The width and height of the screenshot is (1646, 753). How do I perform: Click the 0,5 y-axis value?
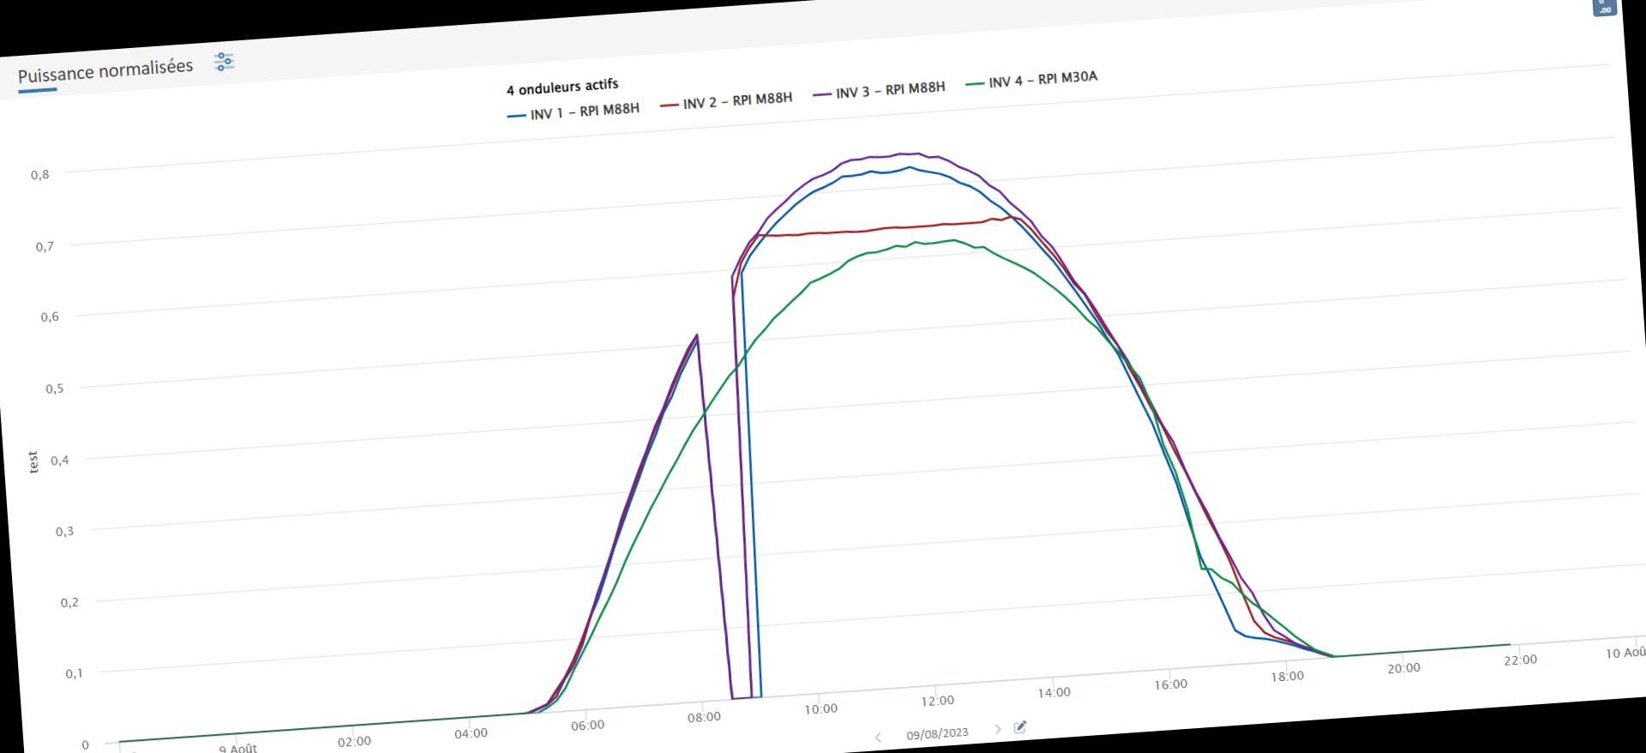[55, 389]
